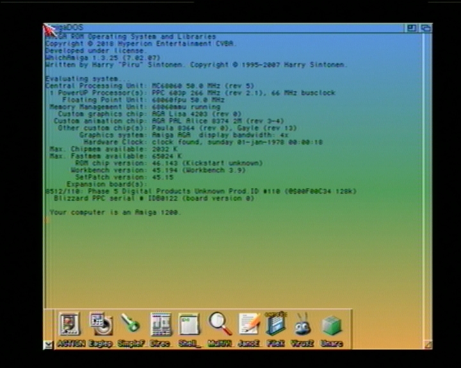Launch JanoEditor from the dock
Screen dimensions: 461x368
(x=248, y=325)
